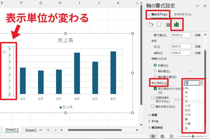
Task: Open the Effects pentagon icon
Action: [x=159, y=25]
